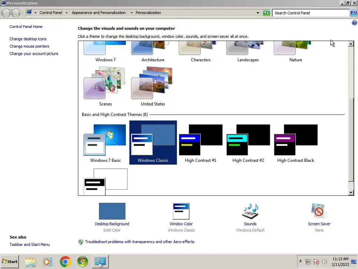Viewport: 358px width, 269px height.
Task: Click the Basic and High Contrast Themes heading
Action: click(115, 115)
